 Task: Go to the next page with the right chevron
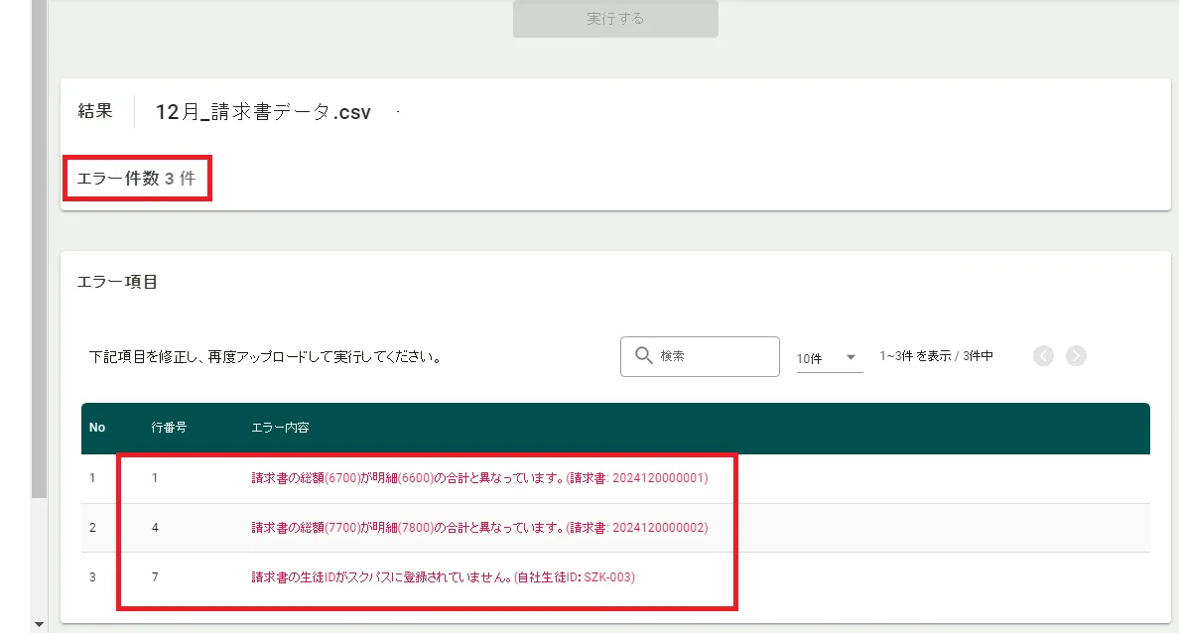(x=1076, y=355)
